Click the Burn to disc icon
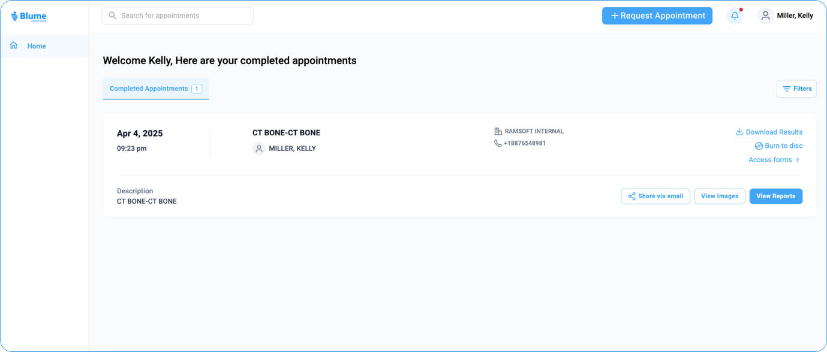 click(759, 146)
